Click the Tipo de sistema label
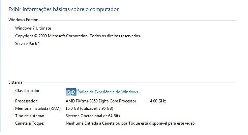This screenshot has width=248, height=135. click(30, 116)
